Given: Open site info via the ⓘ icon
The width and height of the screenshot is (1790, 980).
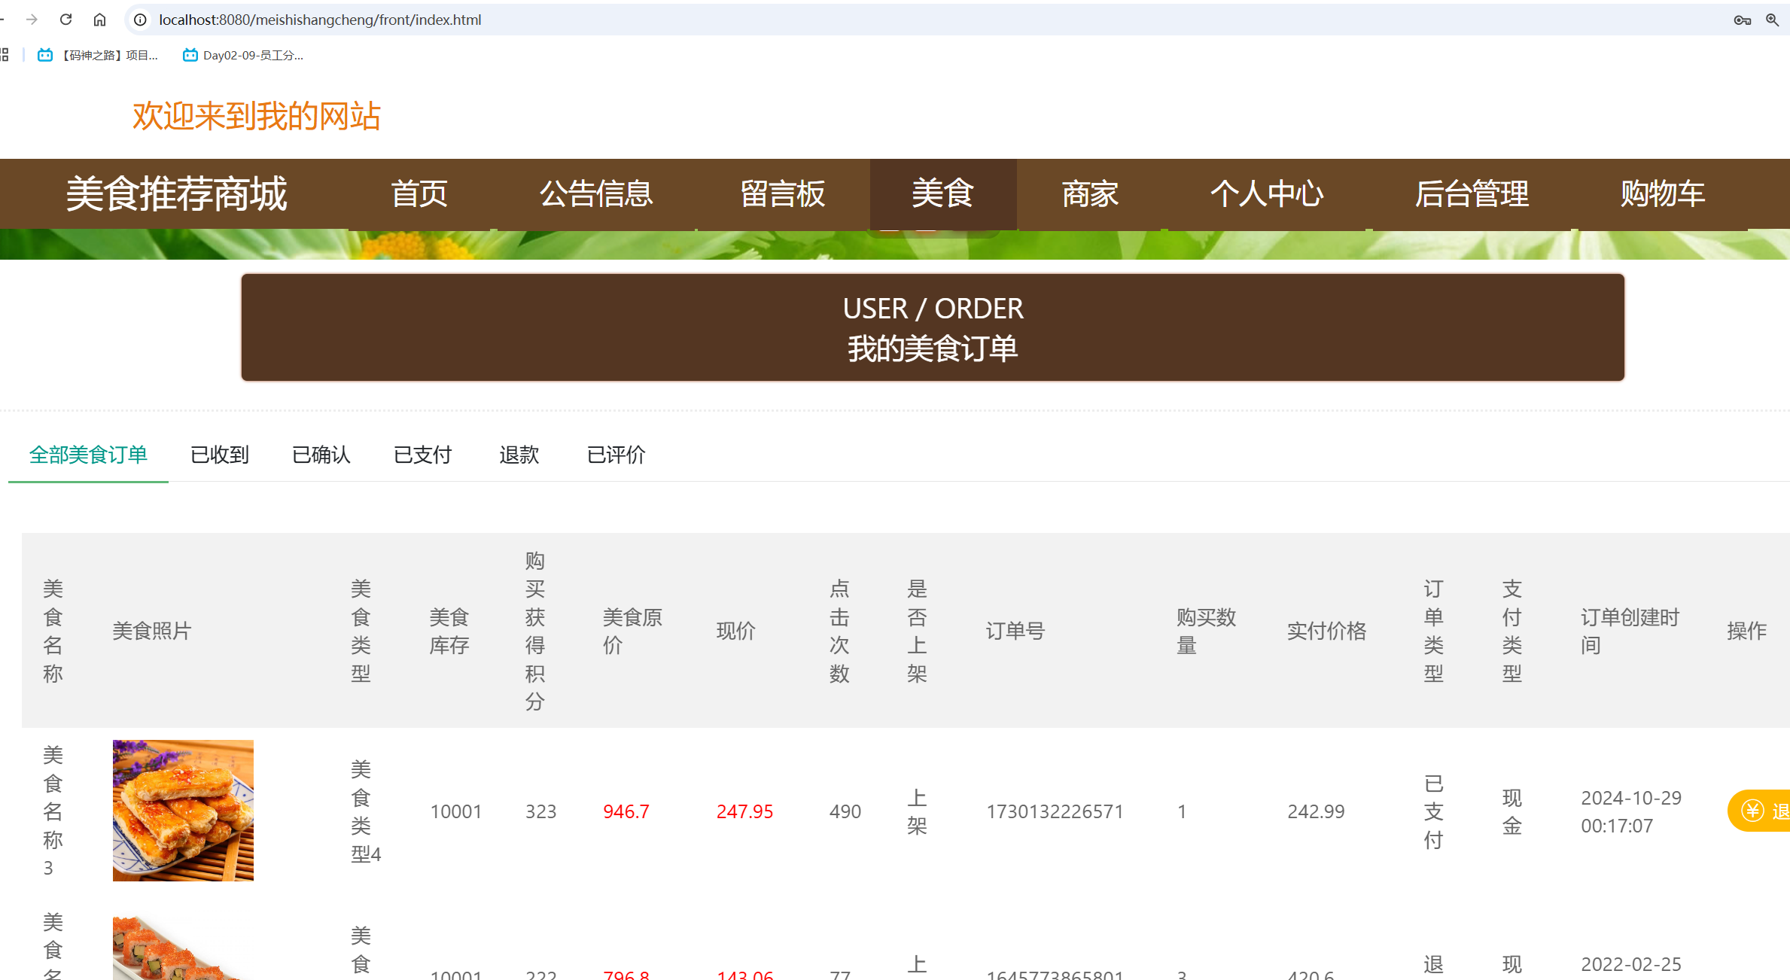Looking at the screenshot, I should coord(140,20).
